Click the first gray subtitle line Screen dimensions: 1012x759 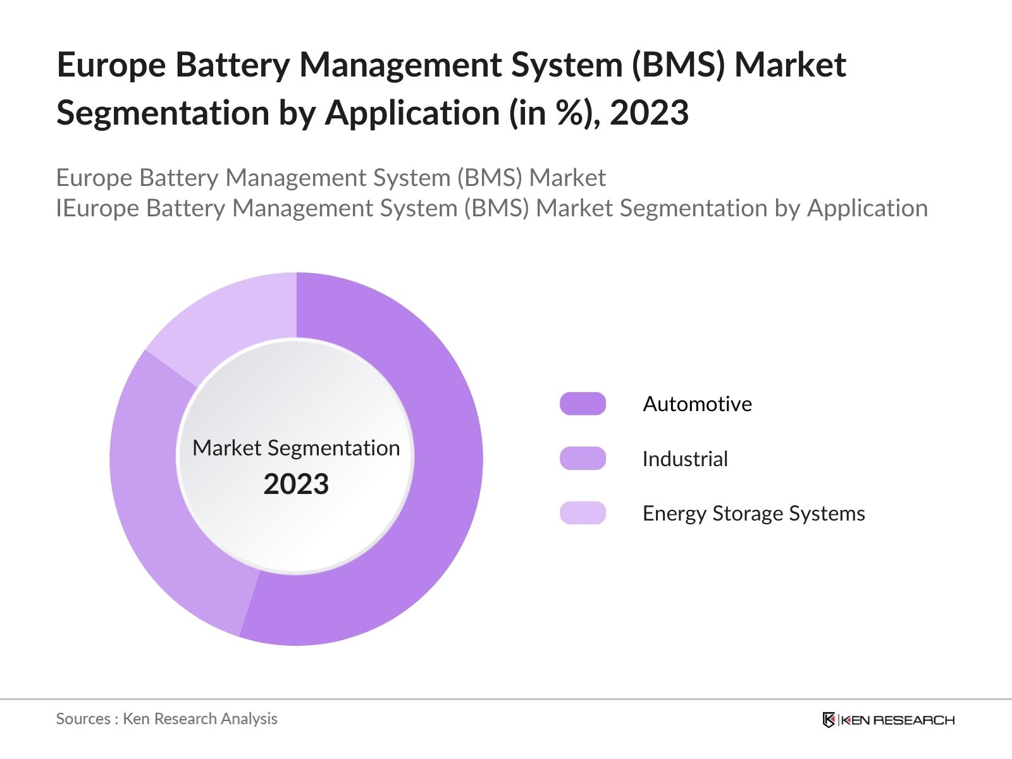(x=331, y=178)
